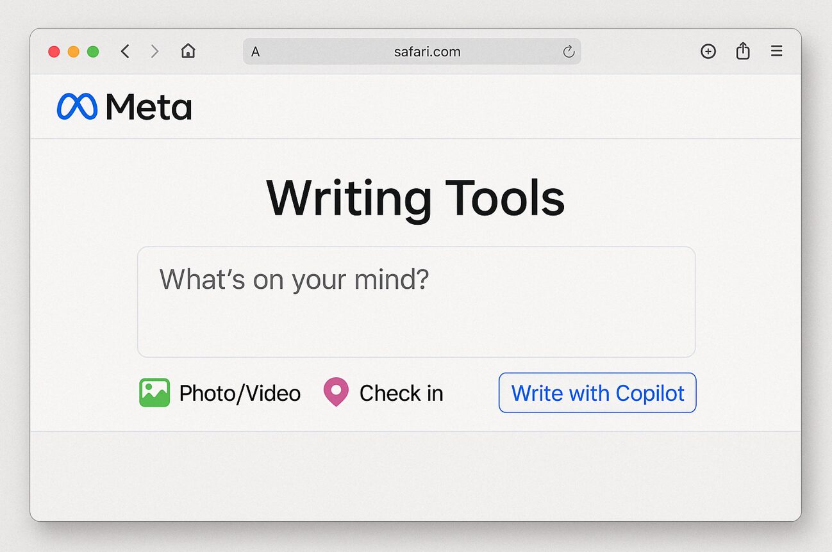
Task: Close the window with the red button
Action: click(54, 52)
